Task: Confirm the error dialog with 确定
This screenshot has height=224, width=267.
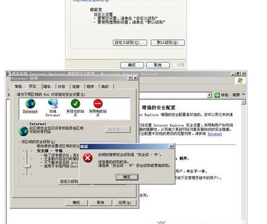Action: tap(127, 177)
